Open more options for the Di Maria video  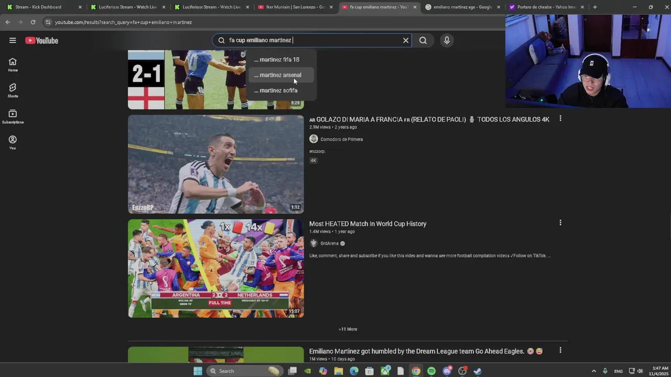coord(560,119)
